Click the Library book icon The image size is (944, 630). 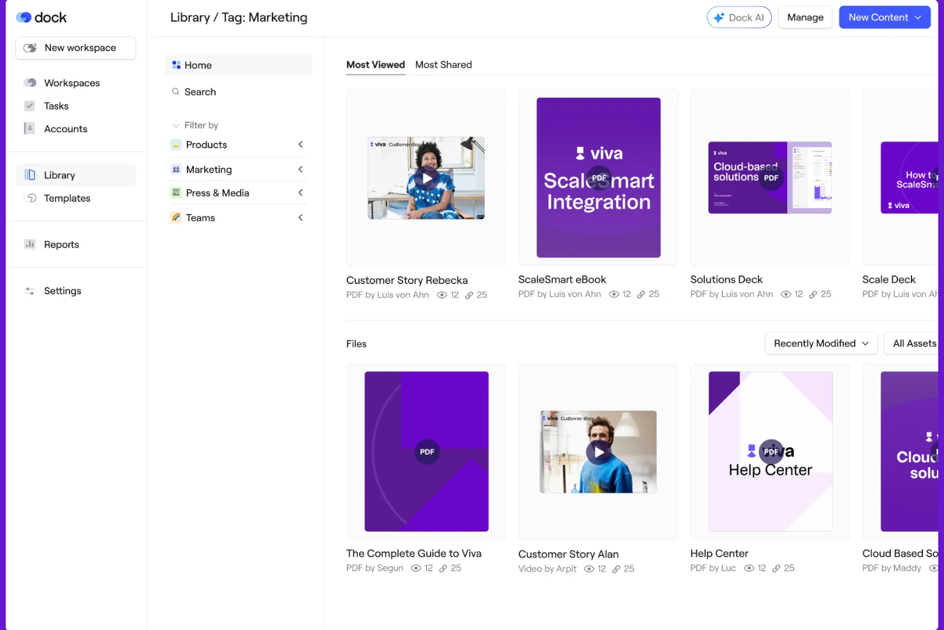30,175
